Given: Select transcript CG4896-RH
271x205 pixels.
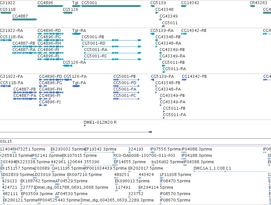Looking at the screenshot, I should (x=51, y=47).
